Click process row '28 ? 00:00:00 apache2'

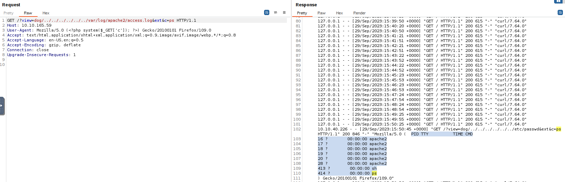click(x=352, y=163)
